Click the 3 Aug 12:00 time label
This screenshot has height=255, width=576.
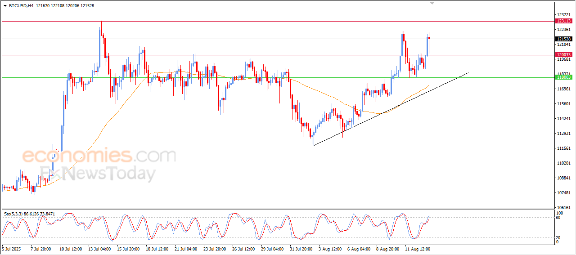pos(330,249)
